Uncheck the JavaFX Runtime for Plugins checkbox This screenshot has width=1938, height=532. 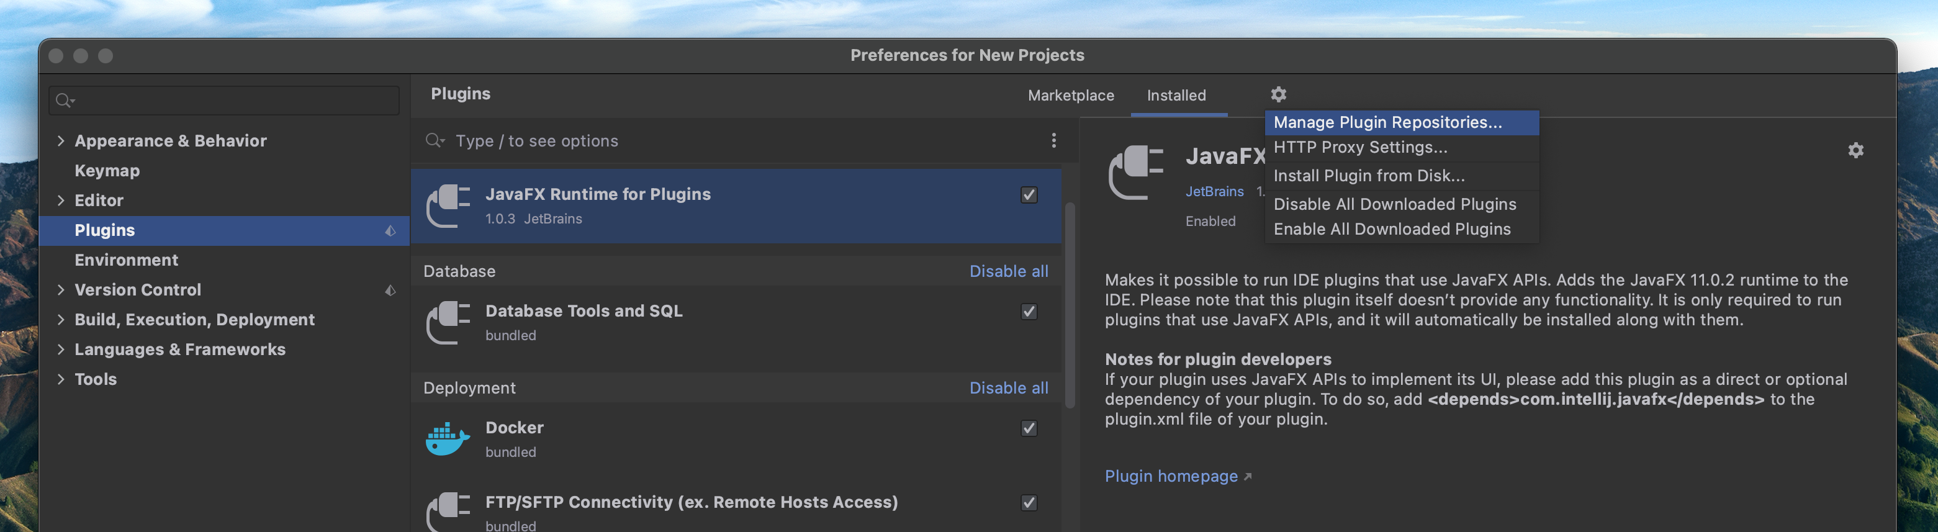pos(1029,195)
